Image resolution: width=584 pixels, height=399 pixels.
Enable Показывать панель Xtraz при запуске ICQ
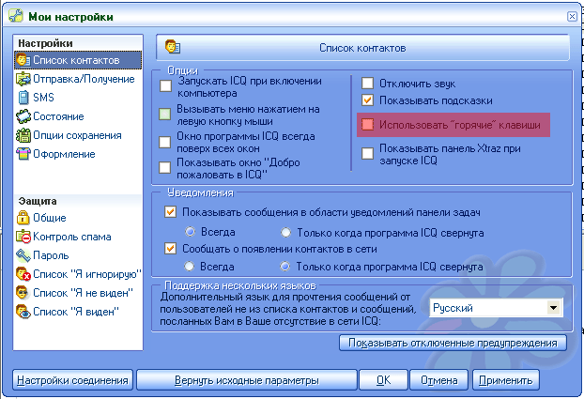tap(368, 153)
